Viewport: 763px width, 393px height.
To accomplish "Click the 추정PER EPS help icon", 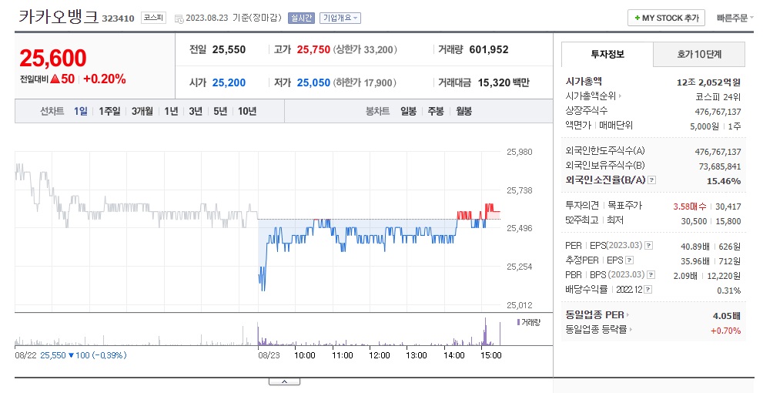I will coord(630,260).
